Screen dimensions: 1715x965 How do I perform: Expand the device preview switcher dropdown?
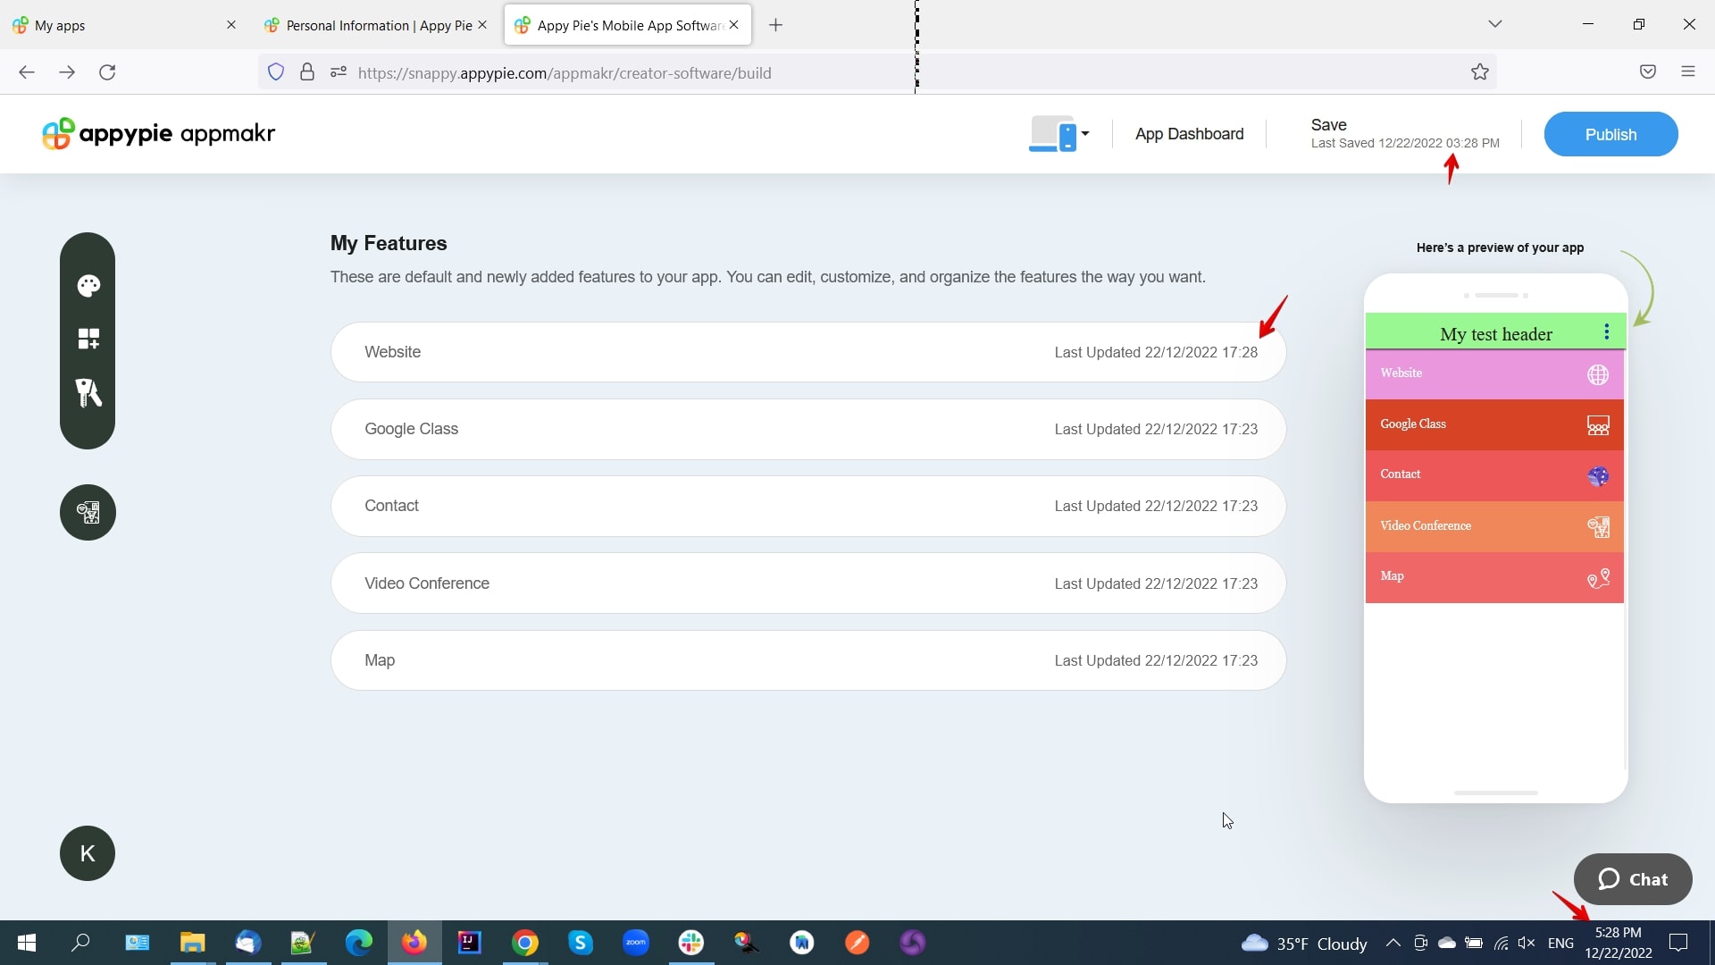coord(1059,134)
